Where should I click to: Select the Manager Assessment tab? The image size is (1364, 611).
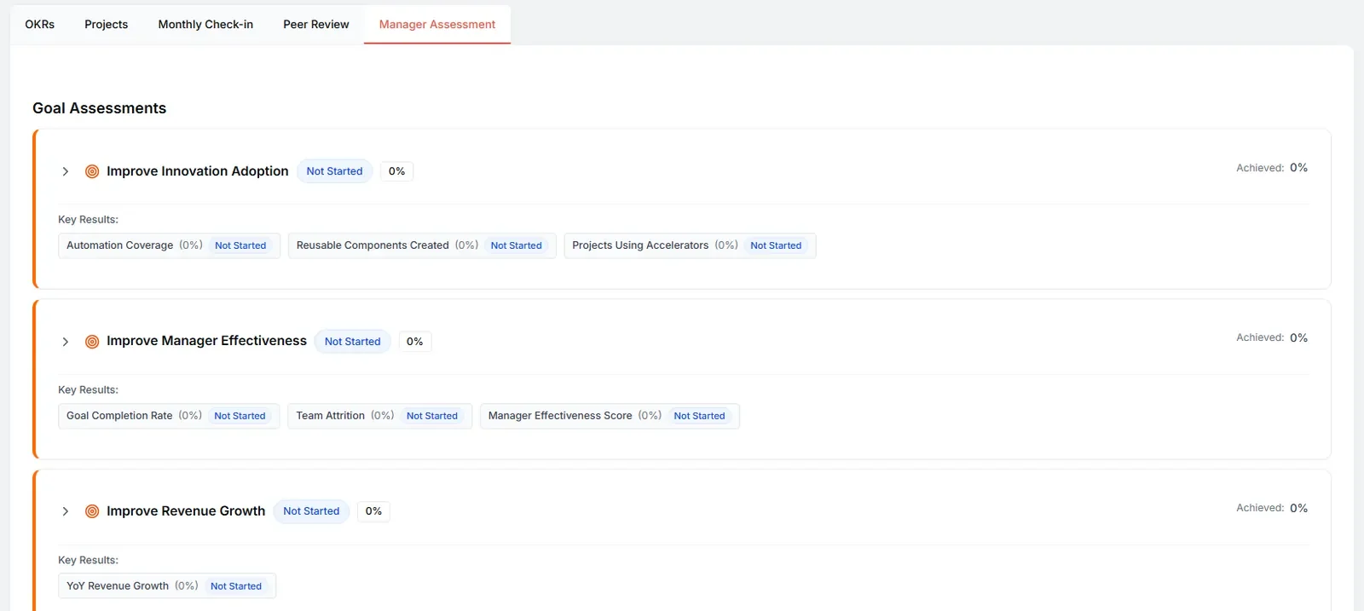click(437, 24)
